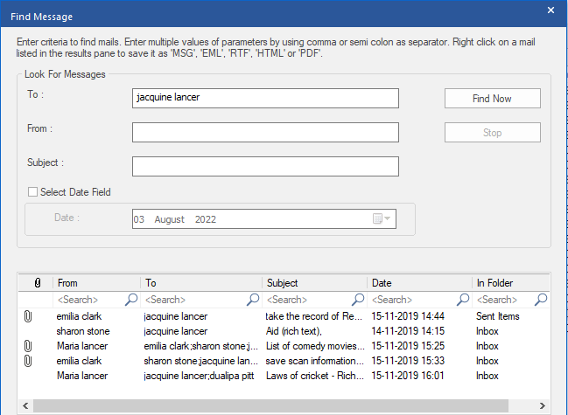The width and height of the screenshot is (568, 415).
Task: Click the Stop button
Action: [x=492, y=132]
